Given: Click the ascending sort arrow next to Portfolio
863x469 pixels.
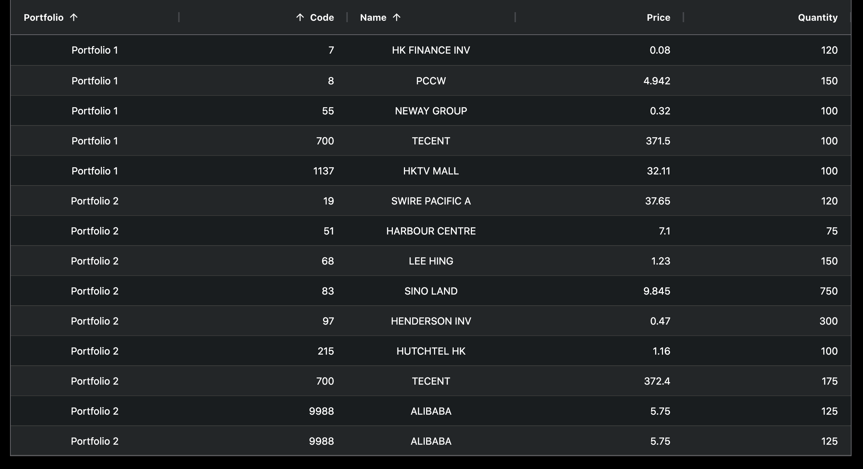Looking at the screenshot, I should (x=74, y=17).
